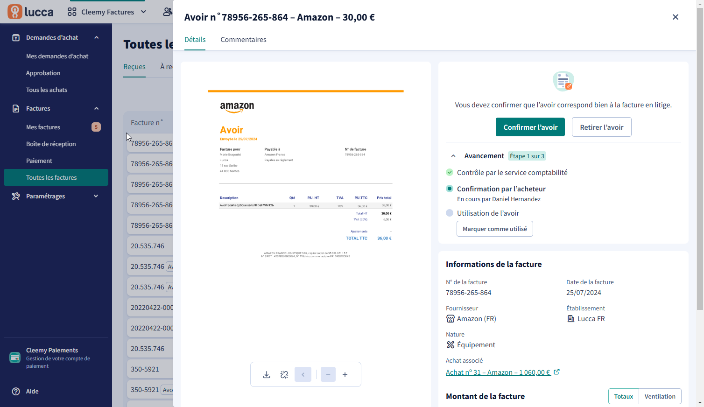Switch to the Détails tab

(195, 40)
